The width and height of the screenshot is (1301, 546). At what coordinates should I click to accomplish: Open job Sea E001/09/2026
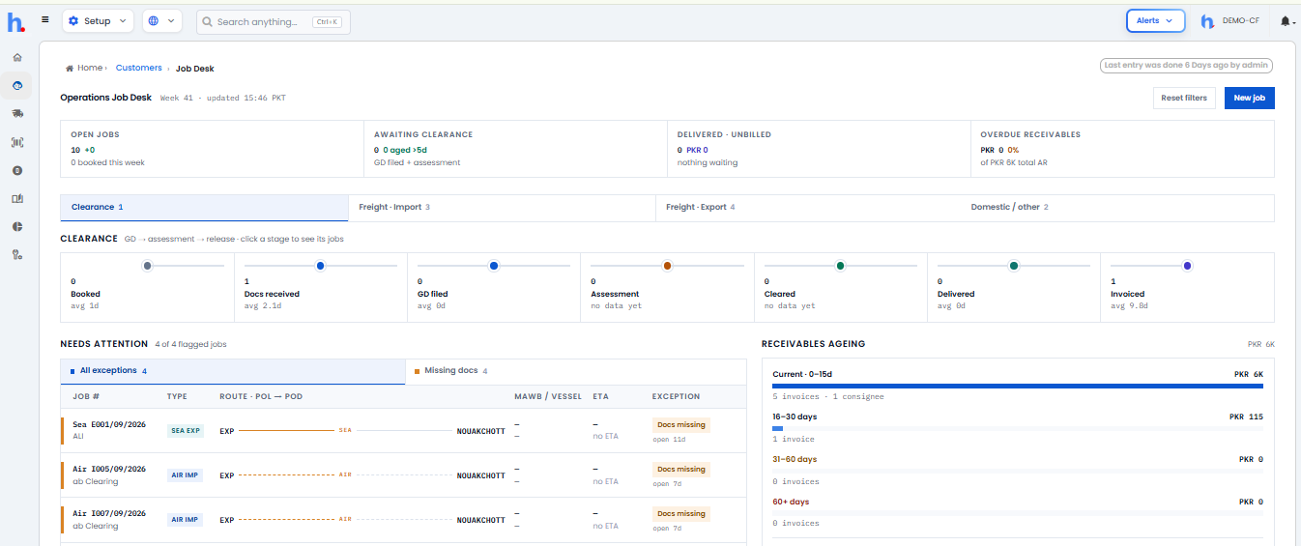click(x=109, y=424)
